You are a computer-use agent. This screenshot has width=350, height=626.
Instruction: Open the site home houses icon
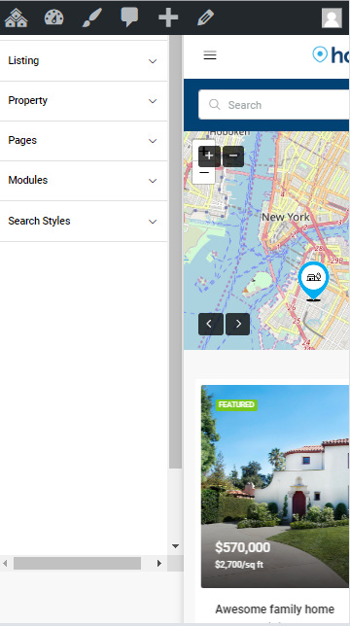pos(16,17)
